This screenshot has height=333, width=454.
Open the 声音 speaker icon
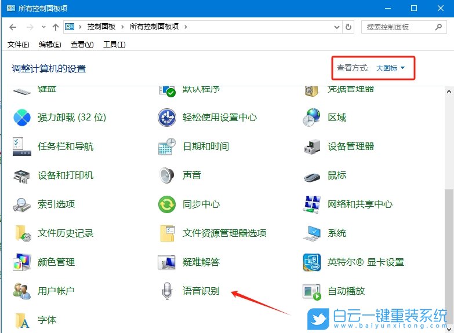point(167,175)
